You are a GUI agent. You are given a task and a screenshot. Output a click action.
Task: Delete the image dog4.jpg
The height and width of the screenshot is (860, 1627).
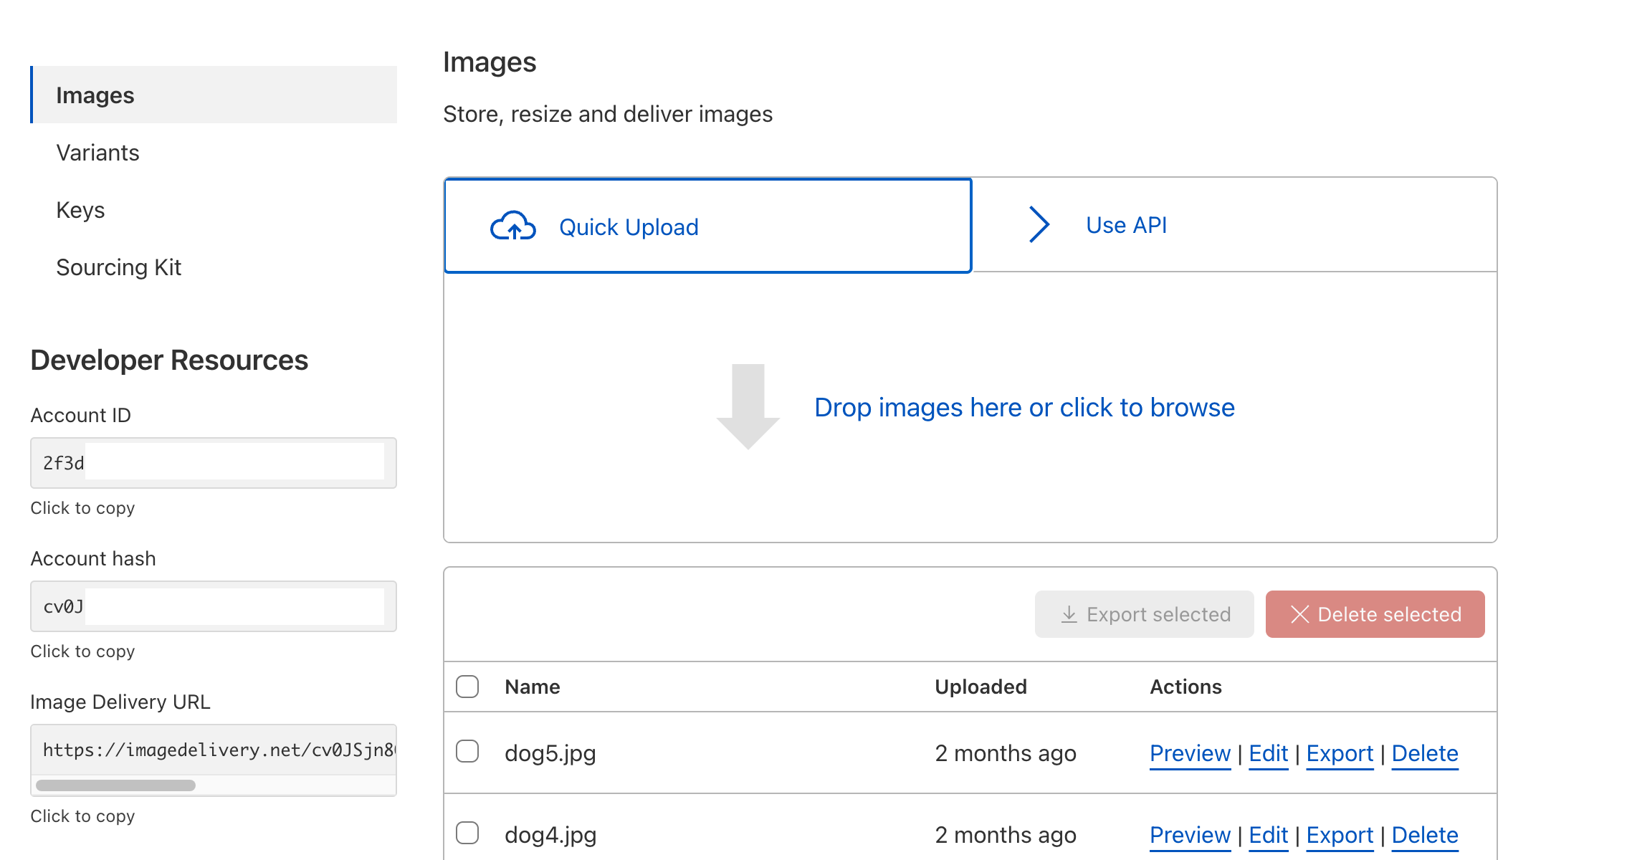(x=1424, y=834)
